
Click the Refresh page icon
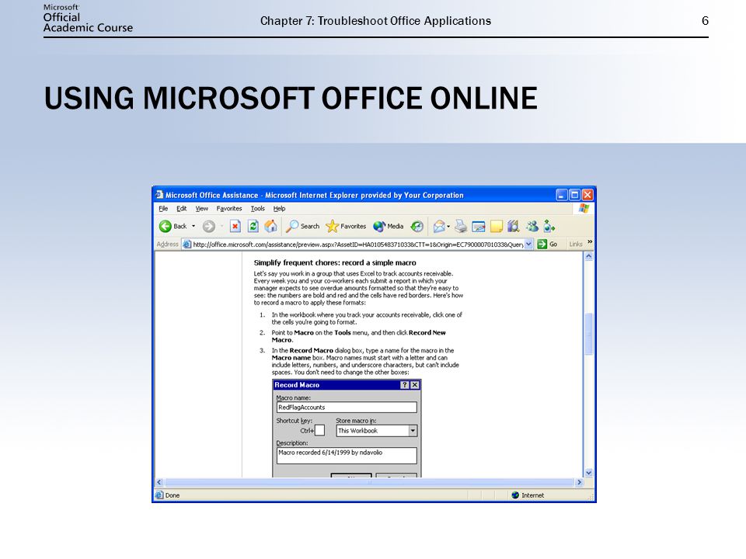click(253, 226)
